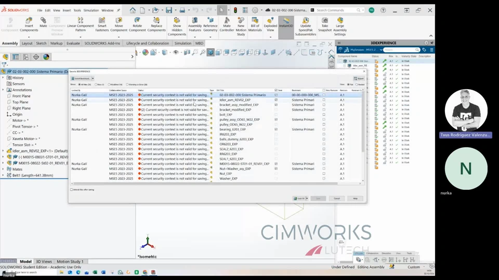Open MySession dropdown in 3DEXPERIENCE panel
499x280 pixels.
(381, 50)
